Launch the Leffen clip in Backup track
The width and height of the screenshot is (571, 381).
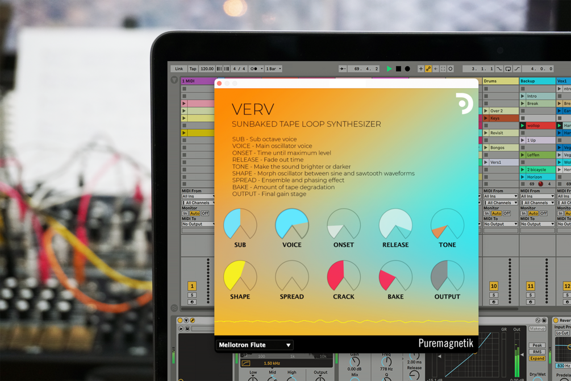523,155
